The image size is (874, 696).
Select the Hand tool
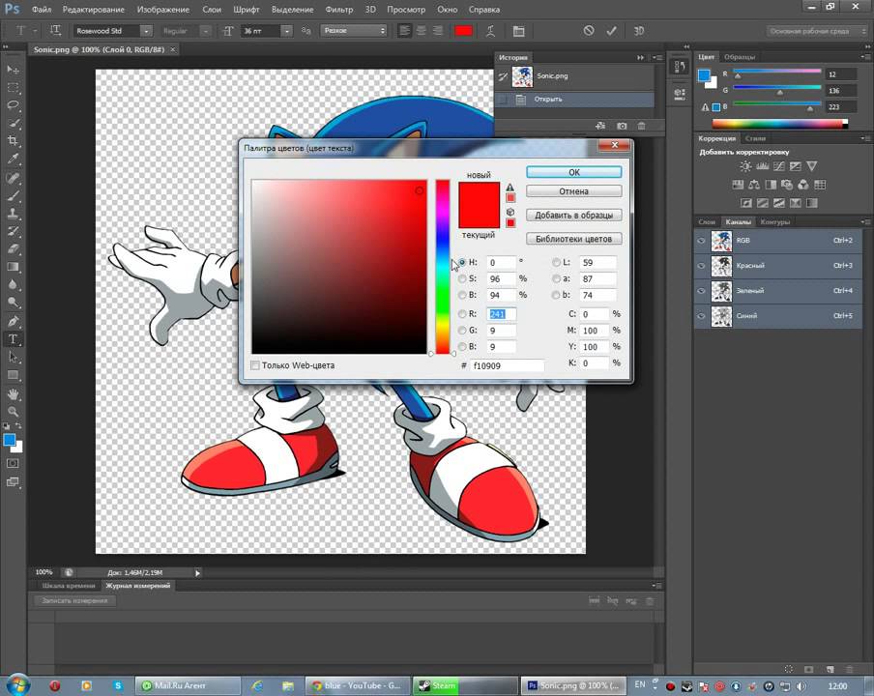[13, 394]
